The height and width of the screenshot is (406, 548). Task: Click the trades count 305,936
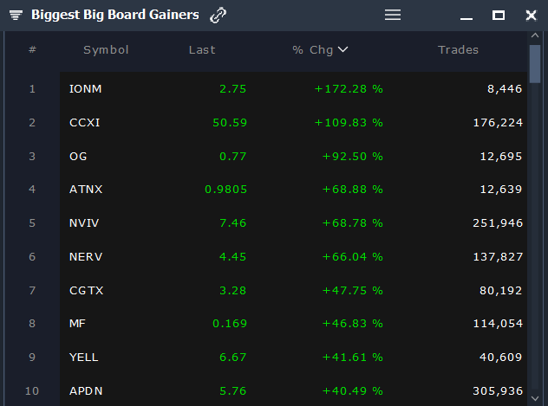(x=498, y=391)
